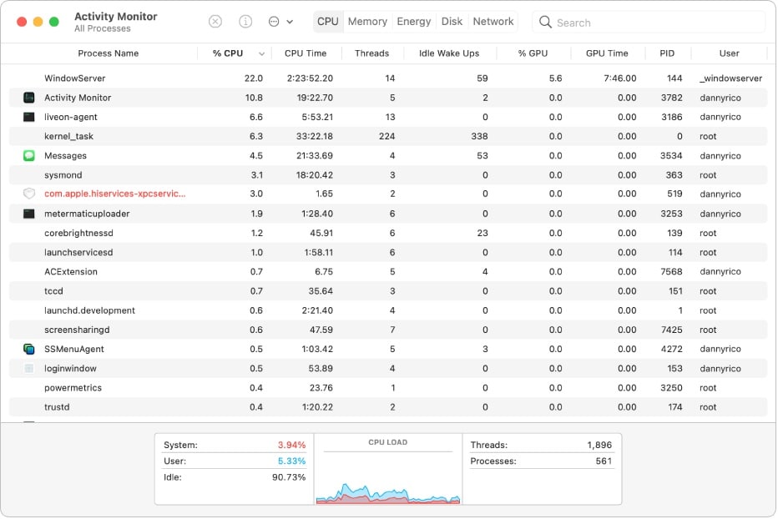Click the Messages app icon in list
Viewport: 778px width, 519px height.
[29, 156]
